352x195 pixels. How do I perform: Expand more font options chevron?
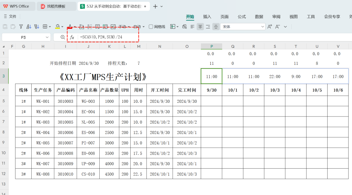click(x=285, y=27)
